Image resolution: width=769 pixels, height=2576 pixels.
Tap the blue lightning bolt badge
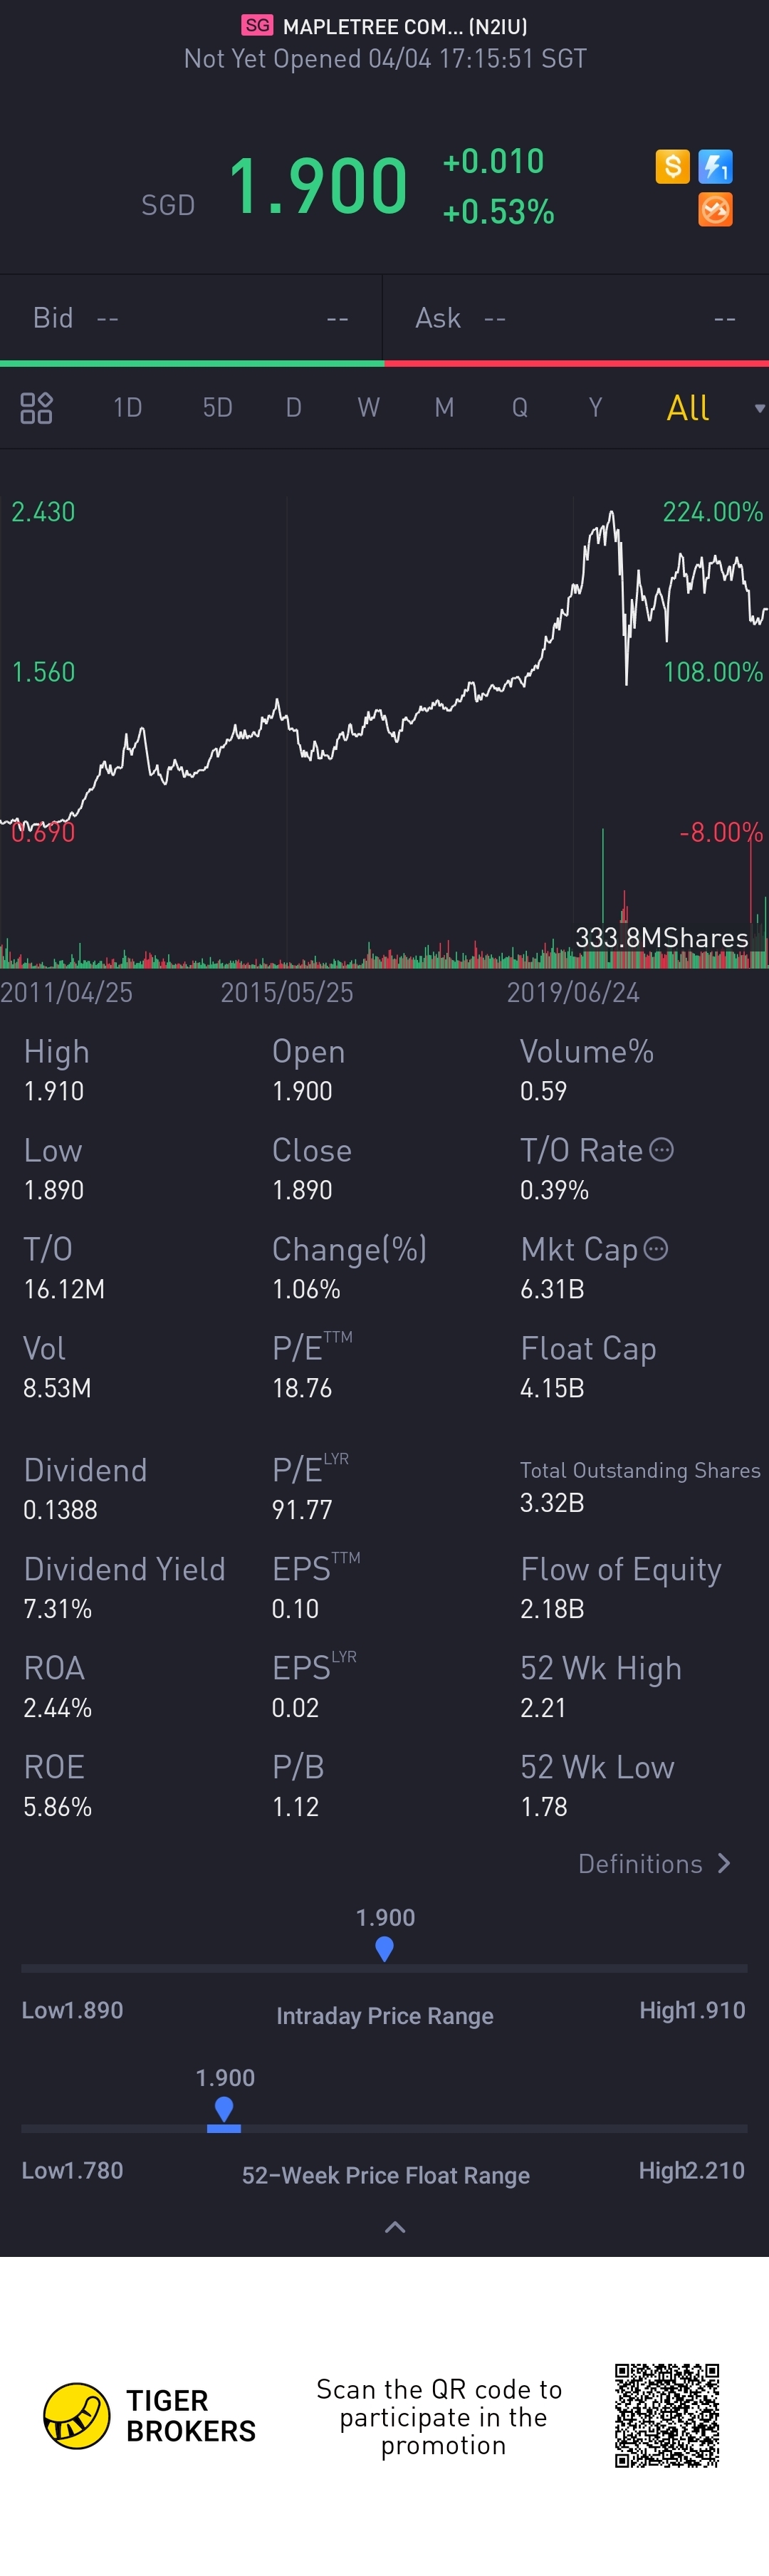click(x=715, y=166)
